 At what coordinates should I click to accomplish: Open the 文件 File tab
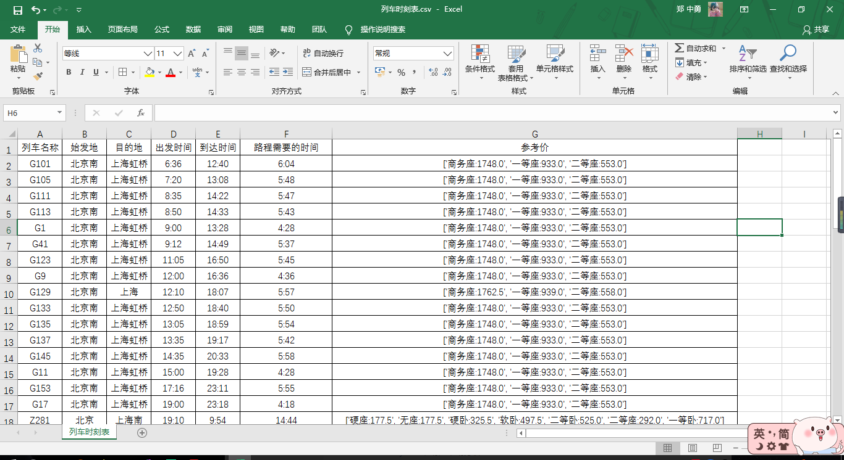point(18,30)
